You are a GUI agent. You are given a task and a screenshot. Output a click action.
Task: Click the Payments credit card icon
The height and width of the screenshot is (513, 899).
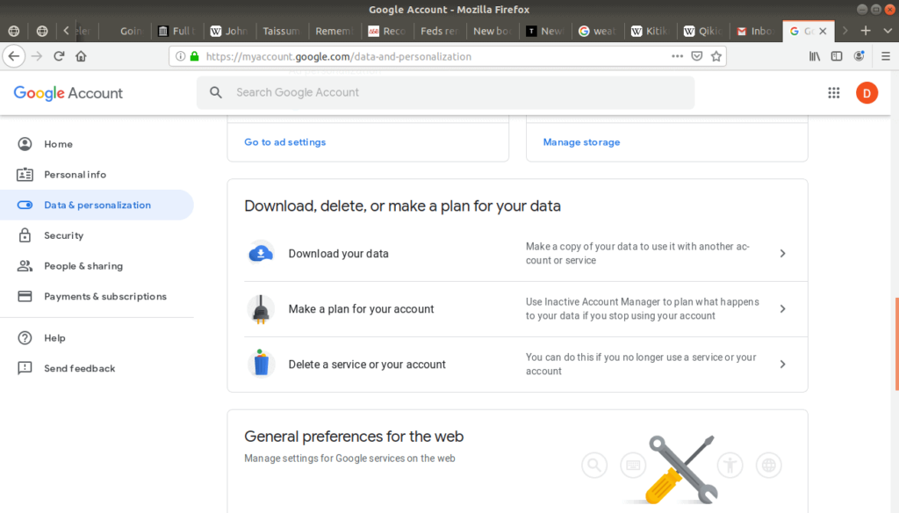pos(25,296)
